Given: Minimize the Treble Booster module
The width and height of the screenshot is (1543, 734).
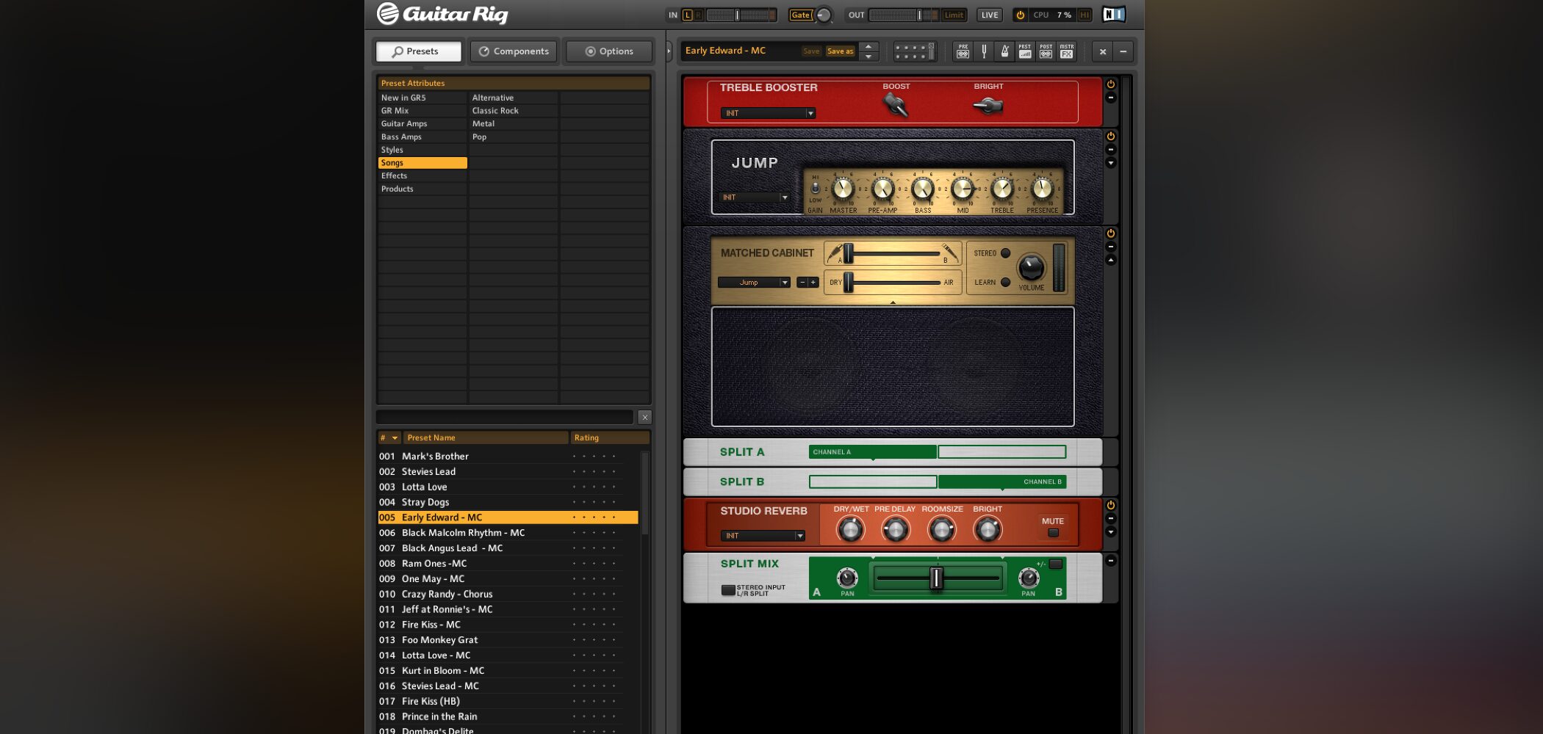Looking at the screenshot, I should tap(1111, 98).
